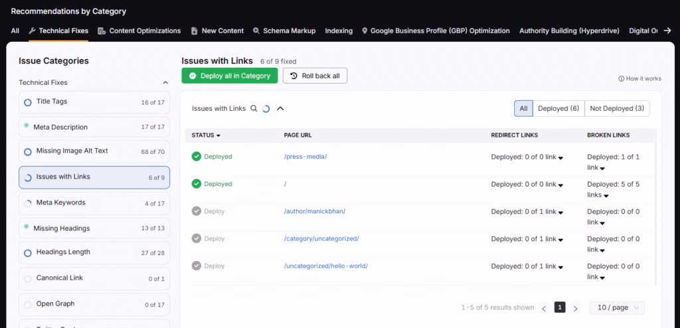This screenshot has height=328, width=680.
Task: Click the Title Tags progress circle icon
Action: coord(28,102)
